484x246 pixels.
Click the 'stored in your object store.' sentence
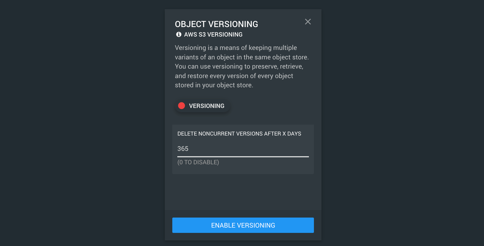tap(214, 85)
